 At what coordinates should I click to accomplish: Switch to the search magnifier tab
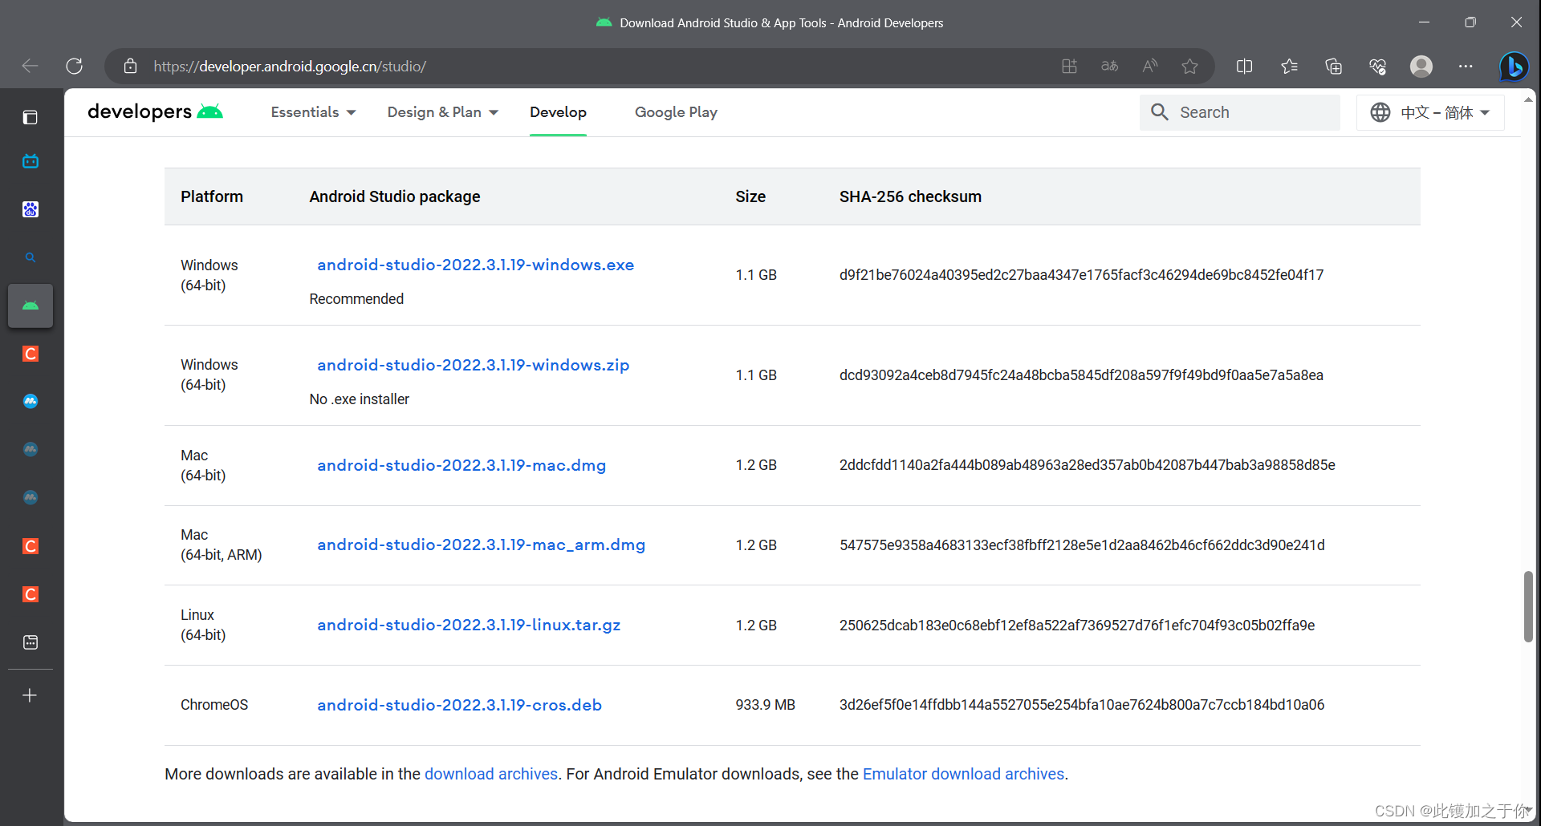click(30, 257)
